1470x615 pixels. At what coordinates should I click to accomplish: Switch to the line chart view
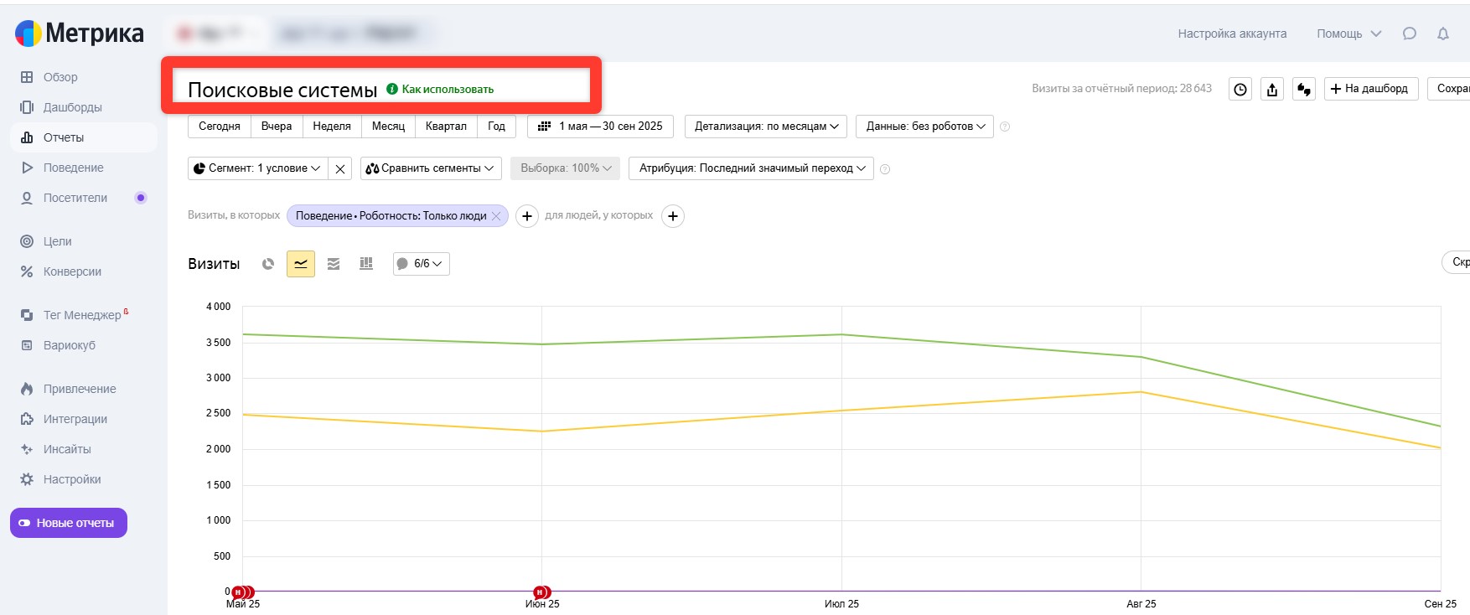[x=301, y=264]
